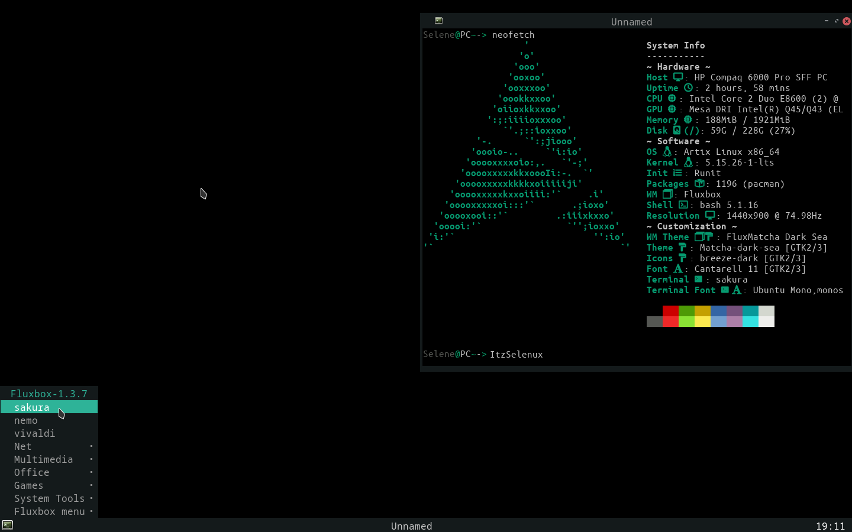This screenshot has height=532, width=852.
Task: Expand the Net submenu
Action: coord(49,446)
